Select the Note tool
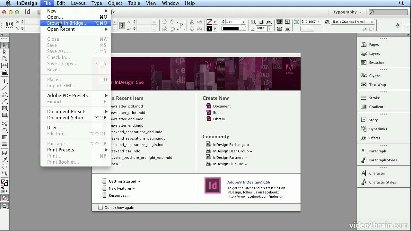Viewport: 411px width, 231px height. pyautogui.click(x=4, y=153)
